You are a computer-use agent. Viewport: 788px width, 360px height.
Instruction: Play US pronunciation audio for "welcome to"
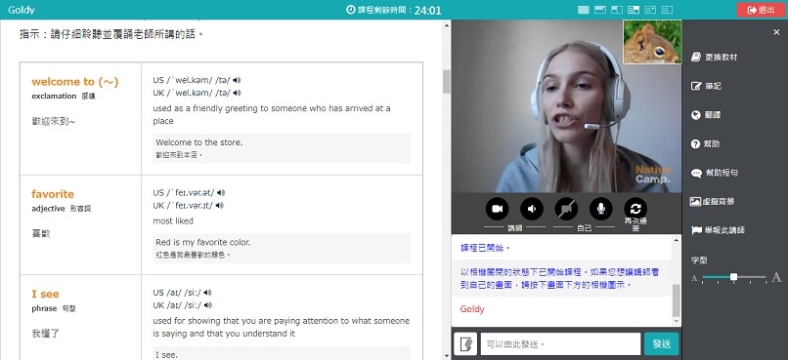click(x=238, y=80)
